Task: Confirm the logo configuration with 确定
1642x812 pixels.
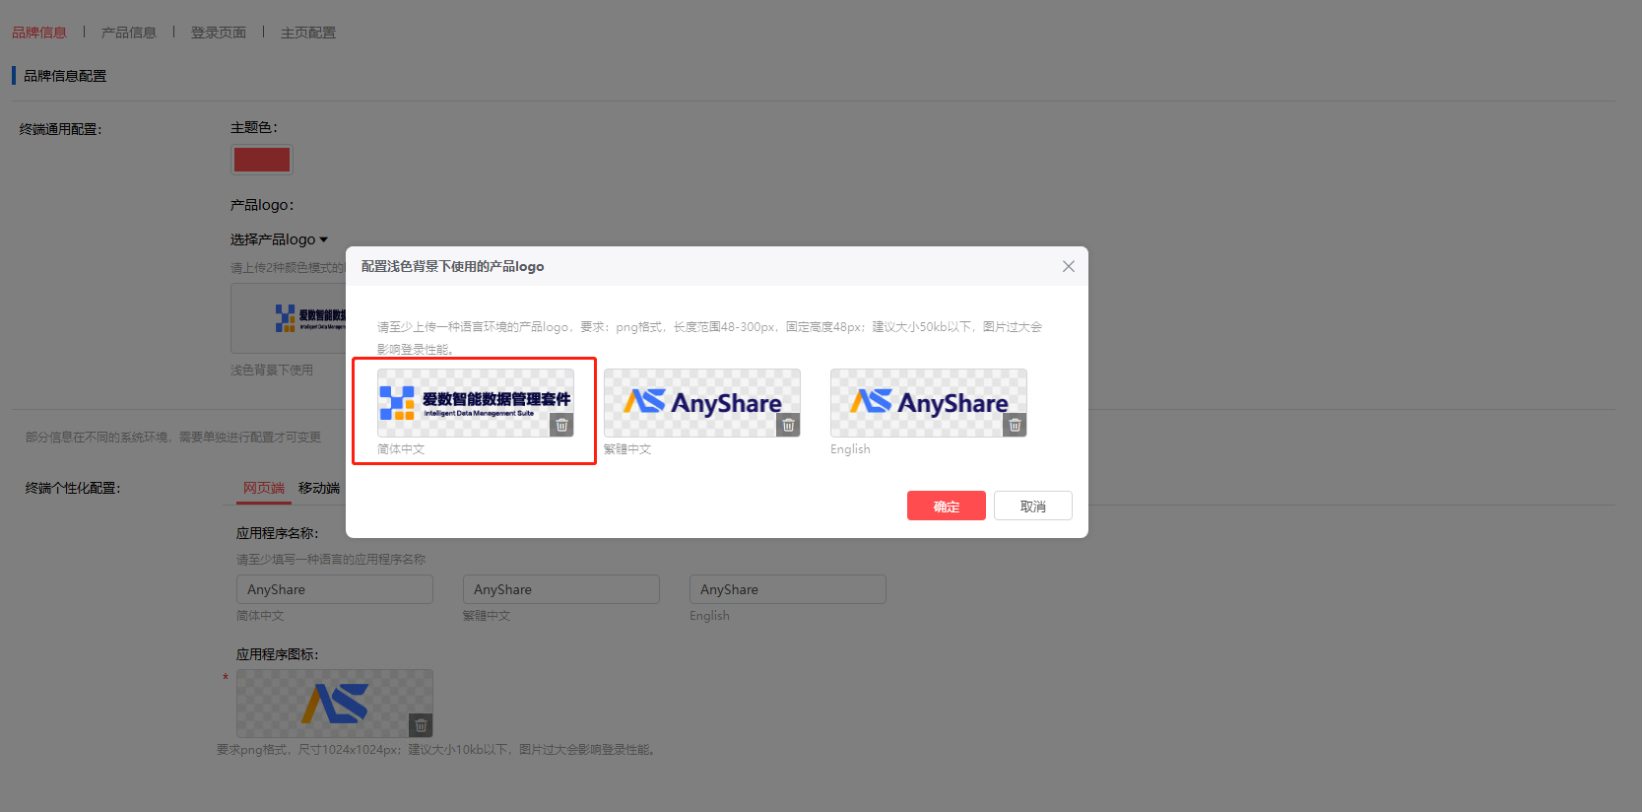Action: (947, 506)
